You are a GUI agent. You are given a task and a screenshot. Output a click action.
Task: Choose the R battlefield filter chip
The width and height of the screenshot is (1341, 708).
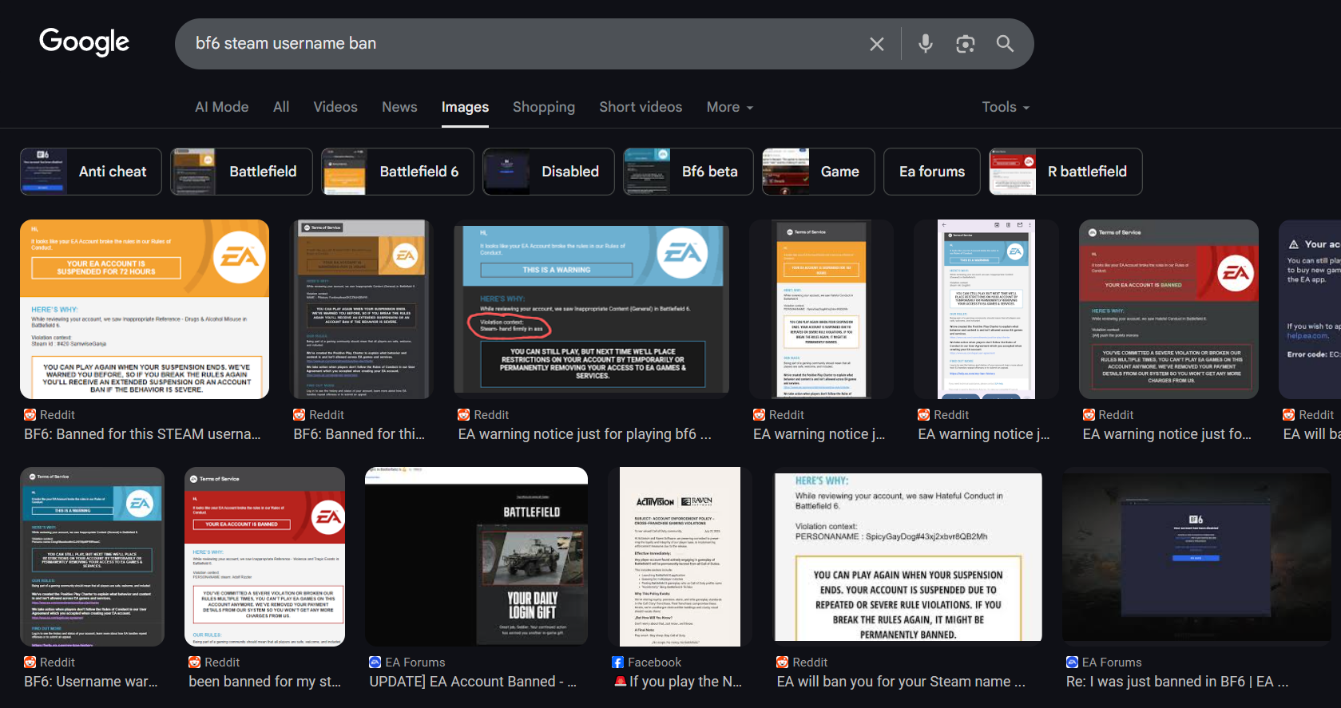coord(1065,172)
